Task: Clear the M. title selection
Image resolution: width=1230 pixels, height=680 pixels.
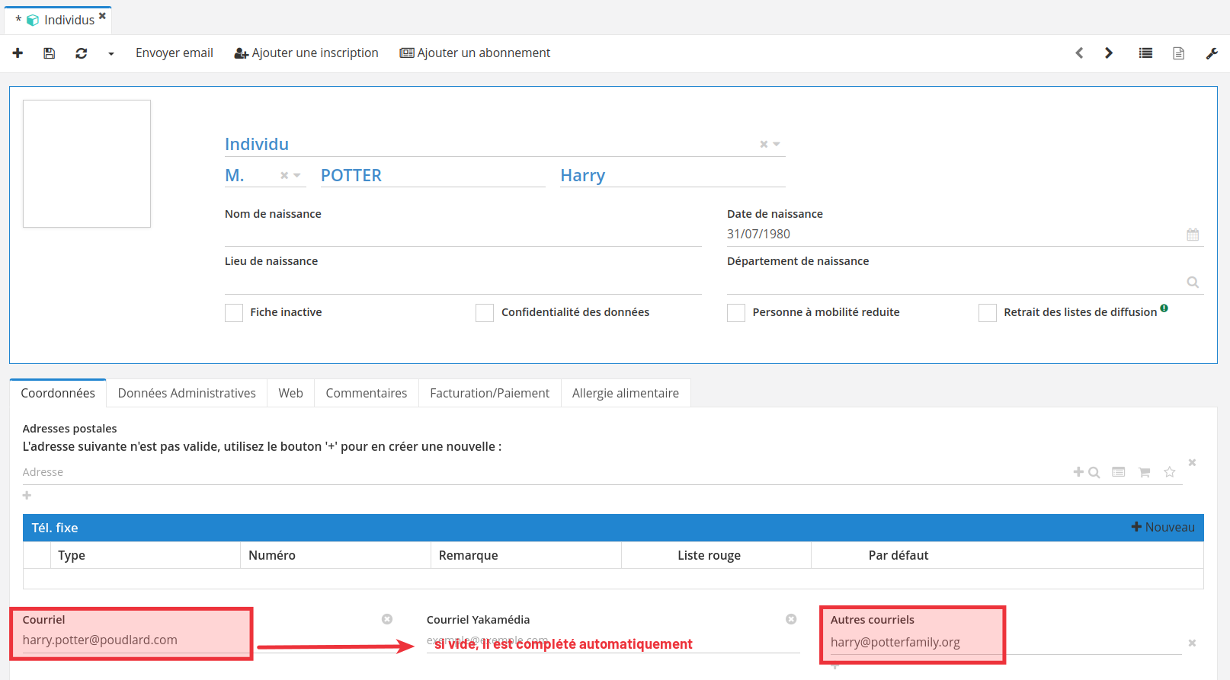Action: point(284,175)
